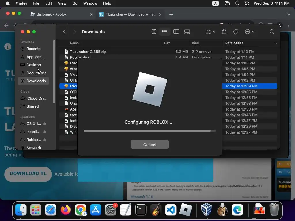Open App Store from the Dock
Viewport: 295px width, 221px height.
(96, 209)
